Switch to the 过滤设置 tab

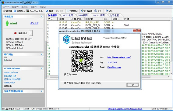(115, 15)
